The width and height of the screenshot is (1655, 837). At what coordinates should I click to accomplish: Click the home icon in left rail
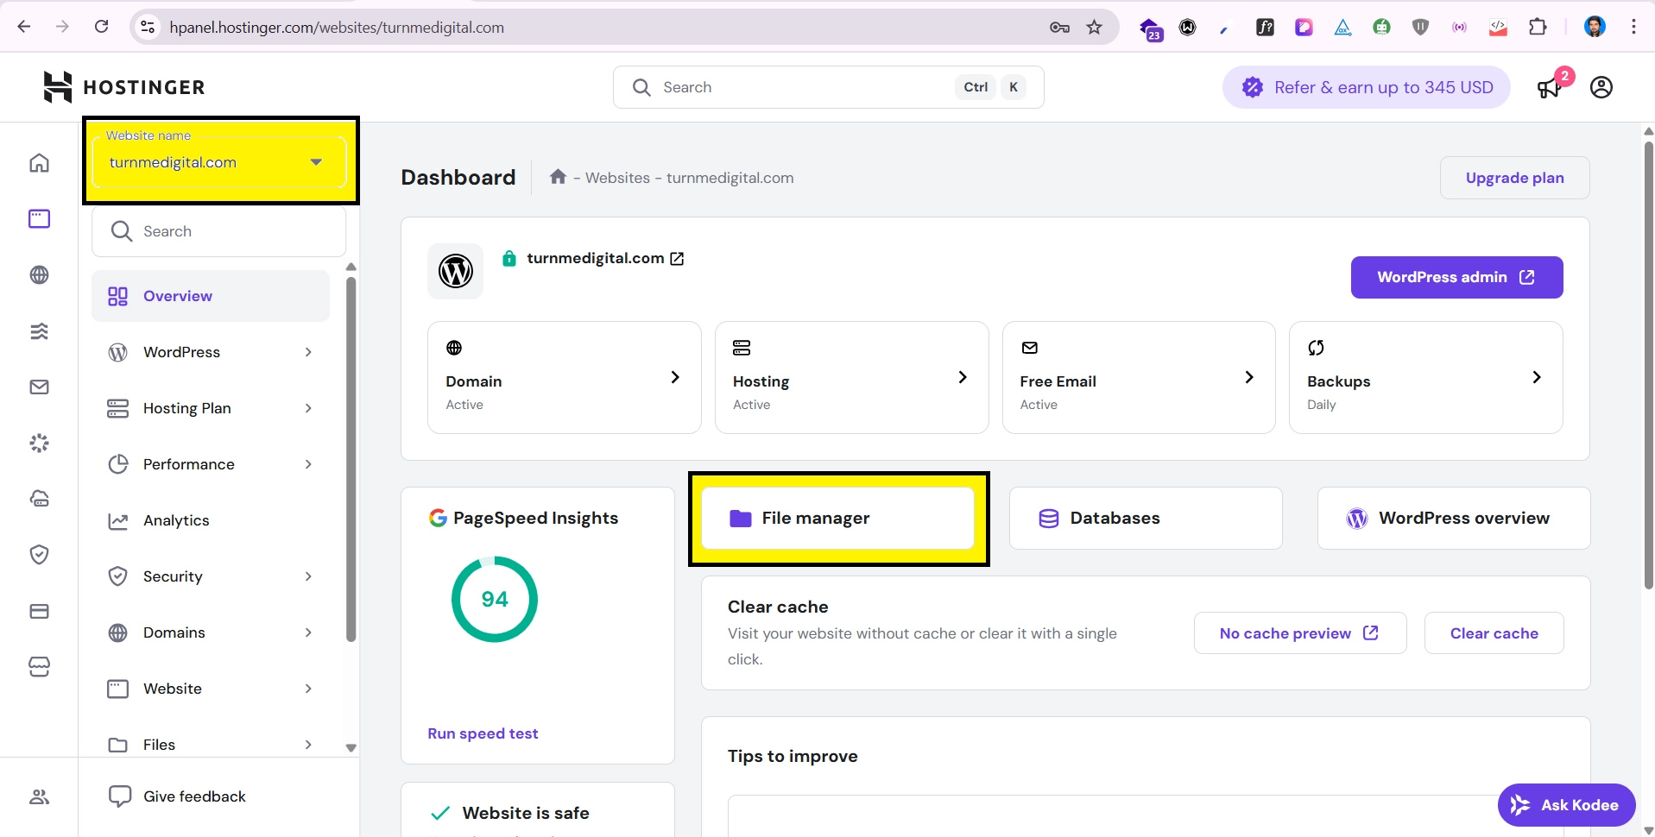coord(40,163)
